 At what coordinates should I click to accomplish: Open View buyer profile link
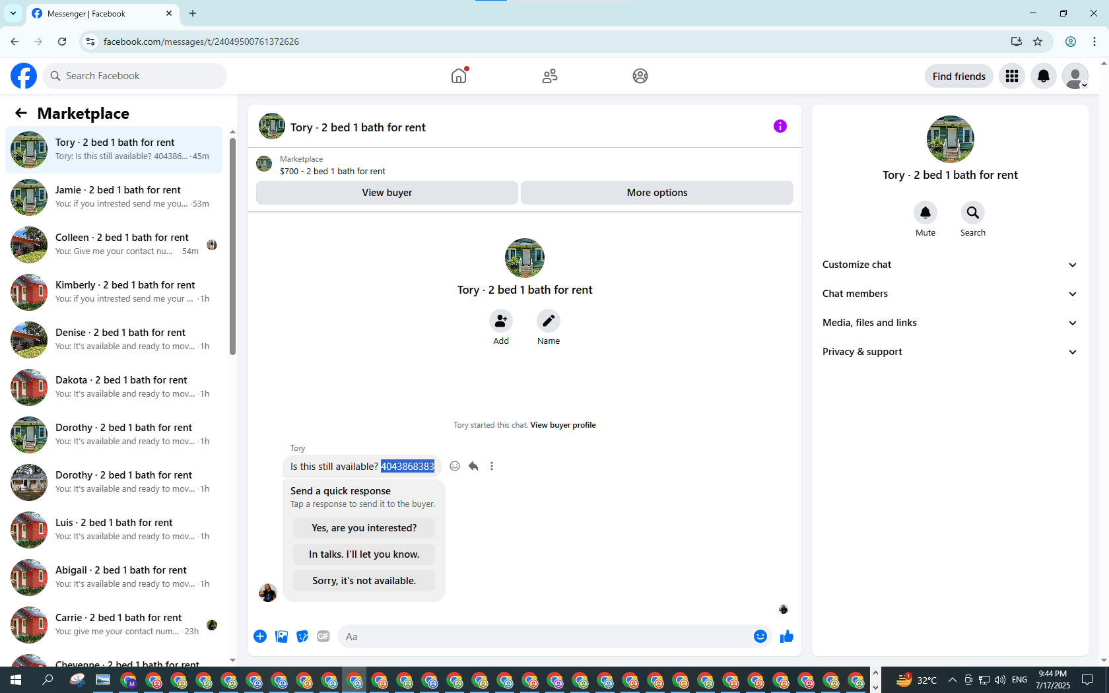562,425
